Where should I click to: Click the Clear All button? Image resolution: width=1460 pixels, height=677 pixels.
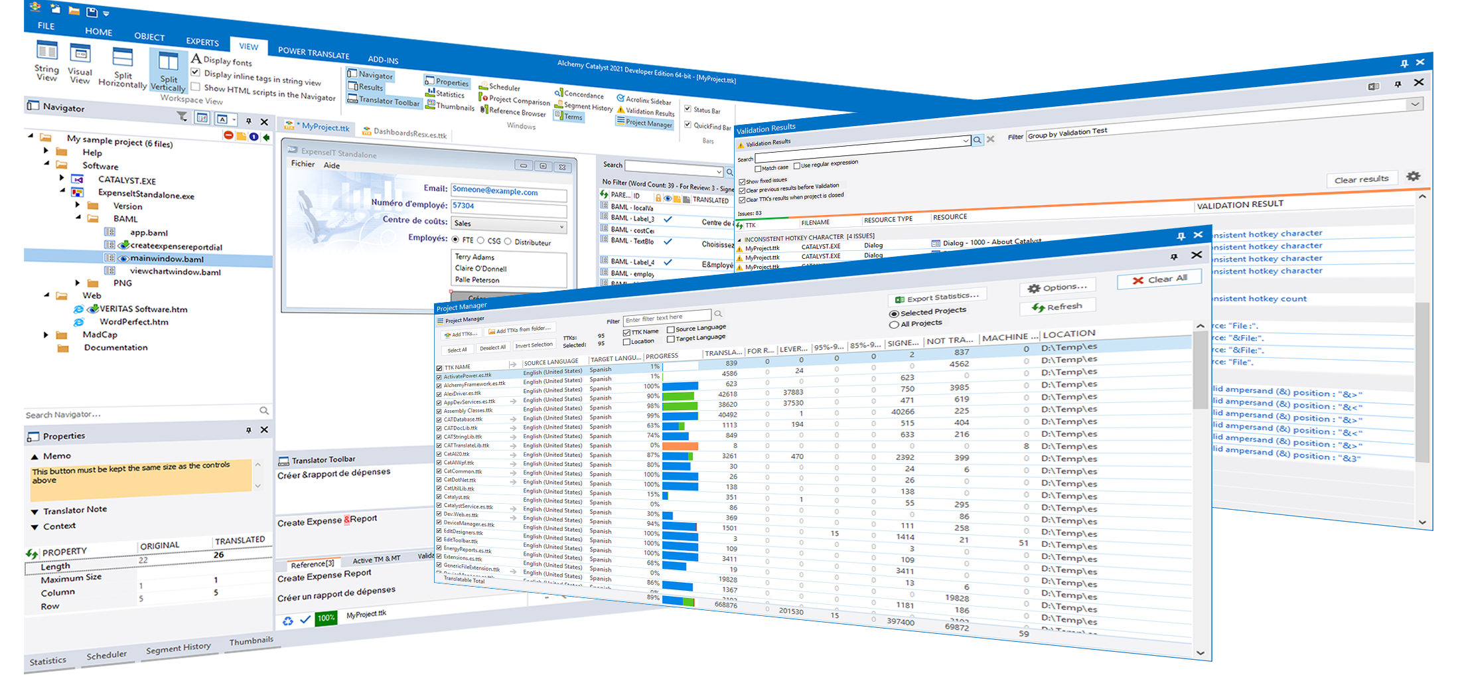pos(1159,279)
